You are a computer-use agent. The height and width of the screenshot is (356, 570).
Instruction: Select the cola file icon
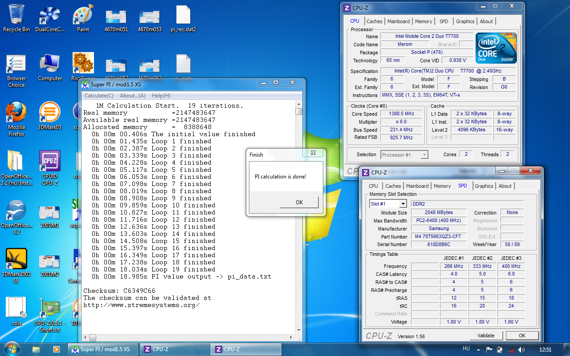tap(16, 311)
